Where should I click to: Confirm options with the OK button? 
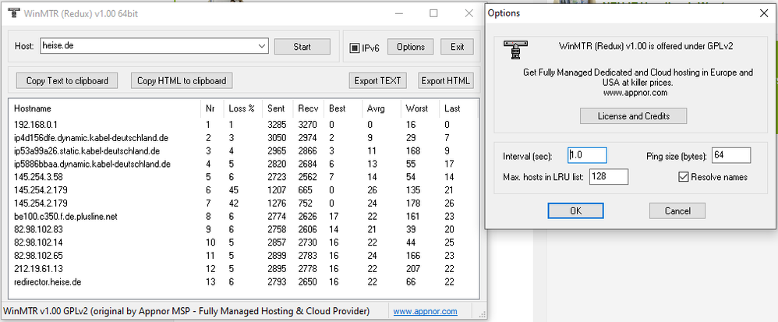575,211
